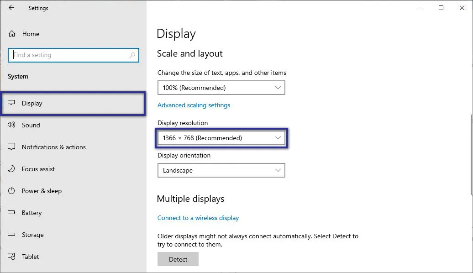Select the Storage drive icon
473x273 pixels.
coord(11,235)
